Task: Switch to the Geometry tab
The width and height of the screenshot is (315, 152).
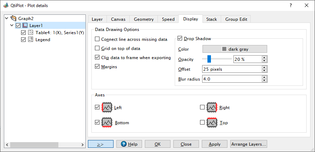Action: click(143, 19)
